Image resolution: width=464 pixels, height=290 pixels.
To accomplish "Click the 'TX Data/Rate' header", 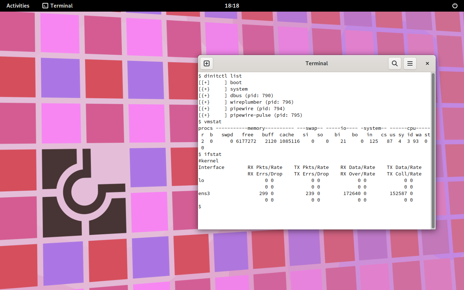I will pyautogui.click(x=404, y=167).
